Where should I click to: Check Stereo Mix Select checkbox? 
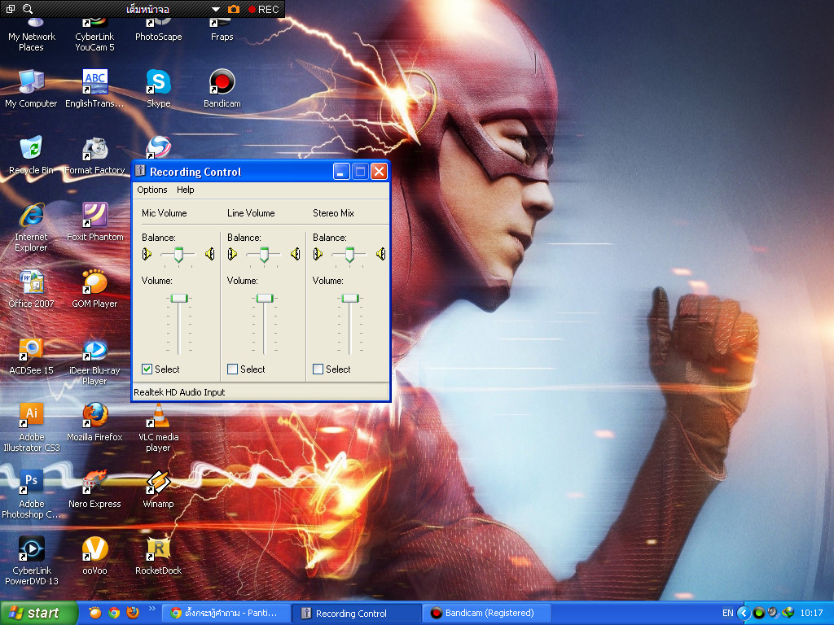coord(318,369)
